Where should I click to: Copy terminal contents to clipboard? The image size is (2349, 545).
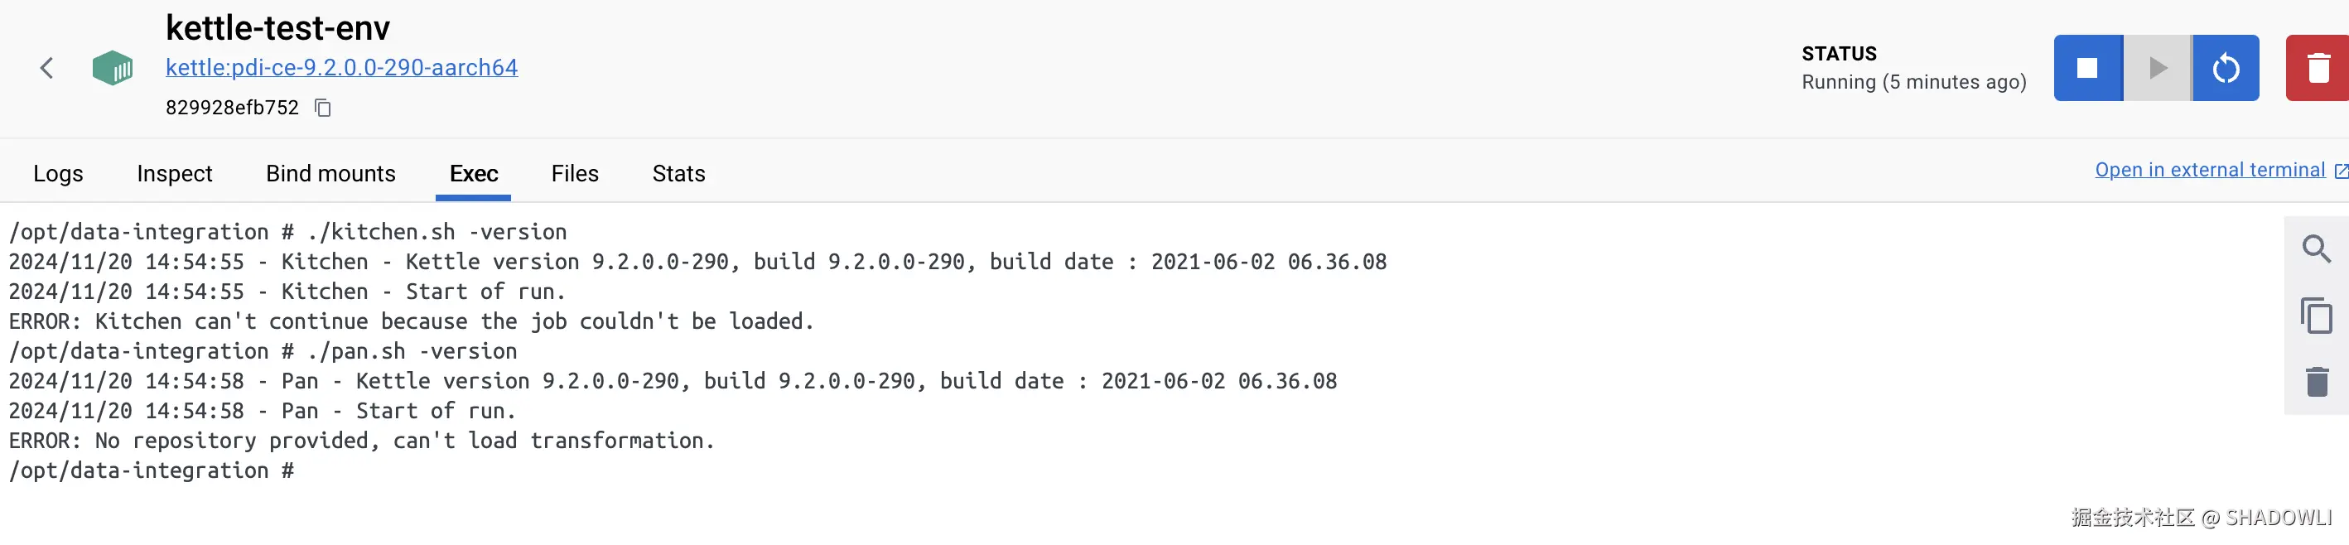point(2316,316)
